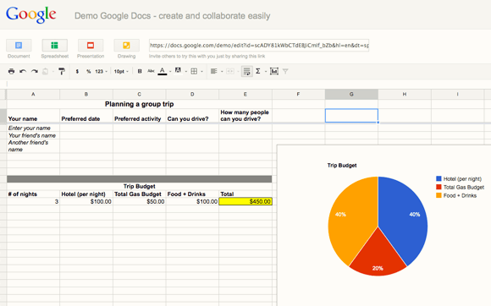
Task: Click the filter funnel icon
Action: tap(285, 71)
